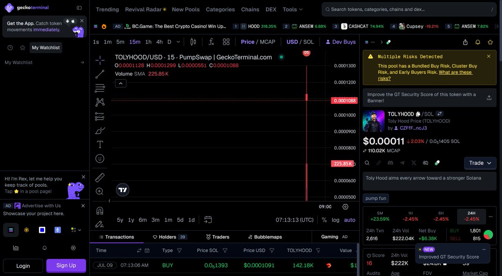Select the crosshair cursor tool
The image size is (502, 276).
(100, 61)
